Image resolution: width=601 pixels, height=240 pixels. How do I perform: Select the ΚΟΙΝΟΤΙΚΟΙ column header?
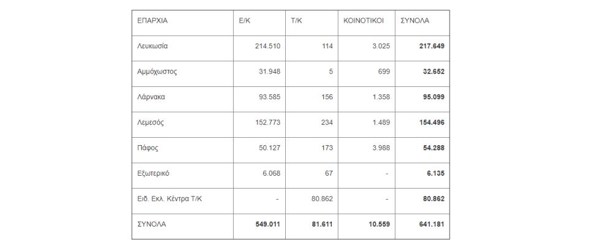[363, 21]
